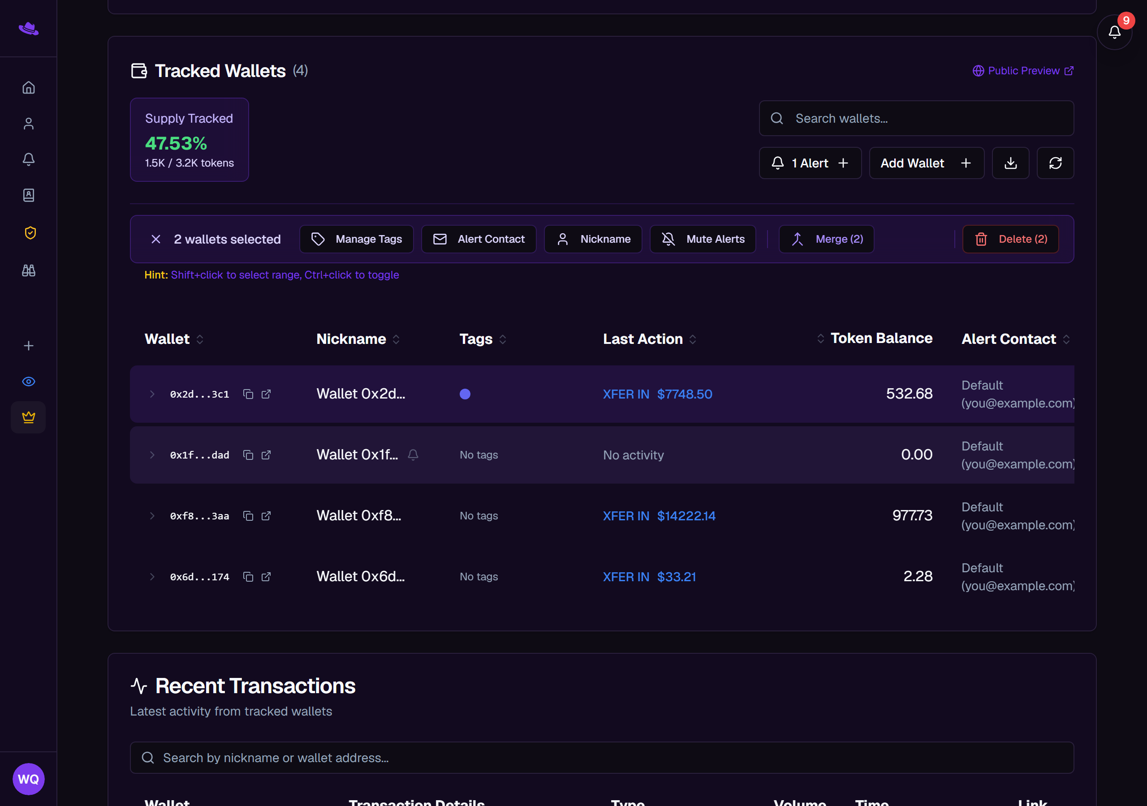This screenshot has height=806, width=1147.
Task: Click XFER IN $14222.14 last action
Action: point(659,516)
